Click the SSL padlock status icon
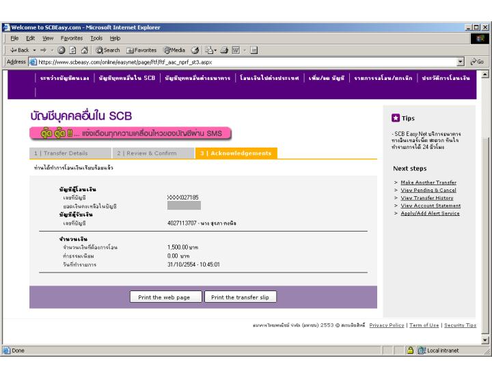492x369 pixels. click(x=410, y=350)
